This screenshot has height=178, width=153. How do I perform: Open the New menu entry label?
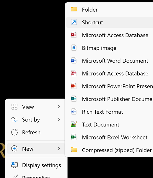click(28, 149)
